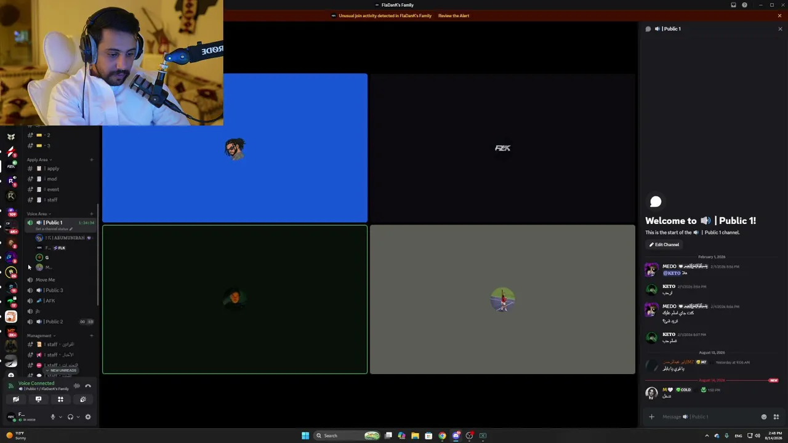Open Discord help icon in title bar
788x443 pixels.
pyautogui.click(x=744, y=5)
